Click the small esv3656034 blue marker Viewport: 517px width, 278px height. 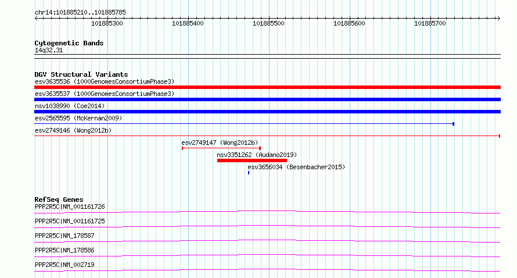tap(249, 173)
